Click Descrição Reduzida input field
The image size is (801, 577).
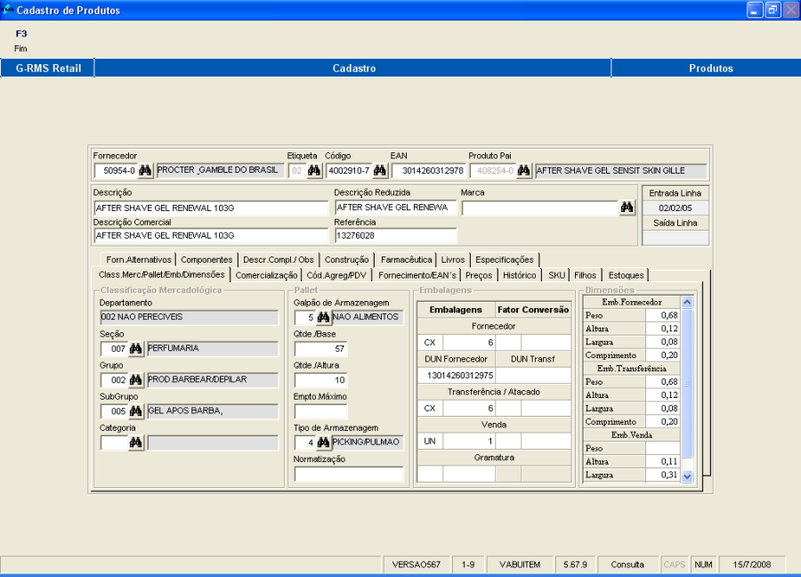click(x=395, y=207)
